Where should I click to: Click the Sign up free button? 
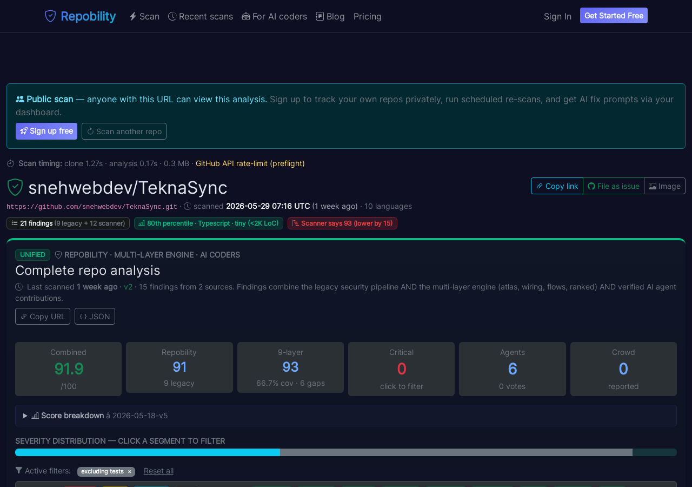click(x=46, y=131)
